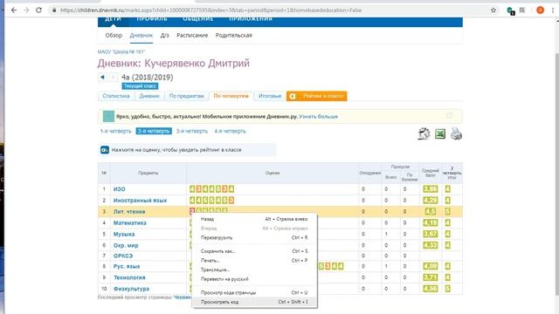Open the Профиль main menu
The image size is (559, 314).
click(x=152, y=19)
